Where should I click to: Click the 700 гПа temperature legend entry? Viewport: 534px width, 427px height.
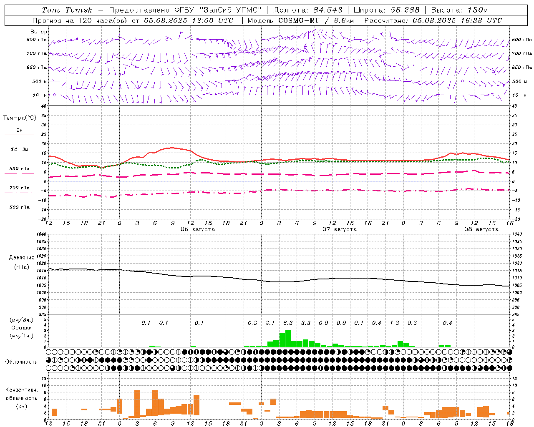pyautogui.click(x=20, y=188)
